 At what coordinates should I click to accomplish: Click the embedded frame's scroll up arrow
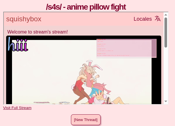(166, 15)
